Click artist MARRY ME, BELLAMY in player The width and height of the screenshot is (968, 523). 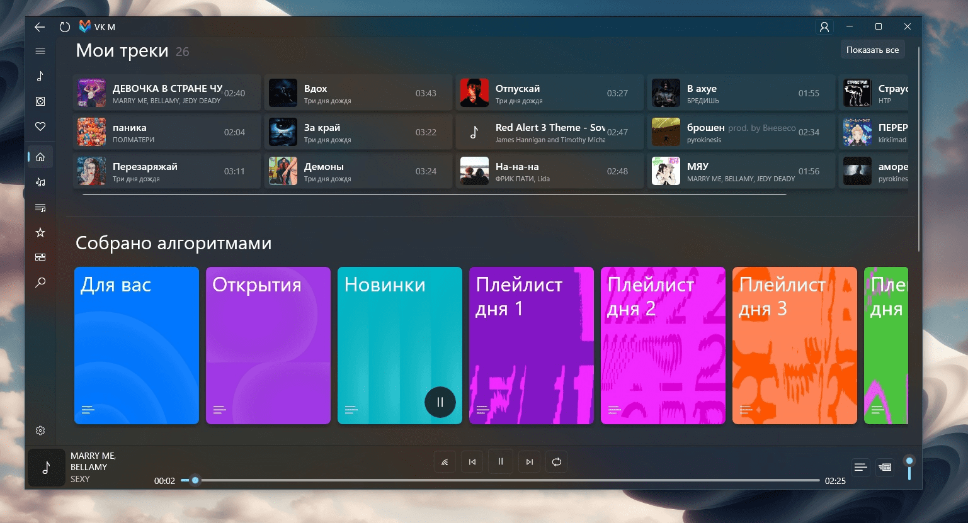pyautogui.click(x=93, y=461)
